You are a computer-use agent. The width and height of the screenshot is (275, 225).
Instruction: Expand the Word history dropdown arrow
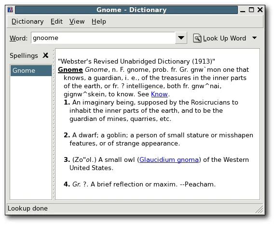(181, 38)
